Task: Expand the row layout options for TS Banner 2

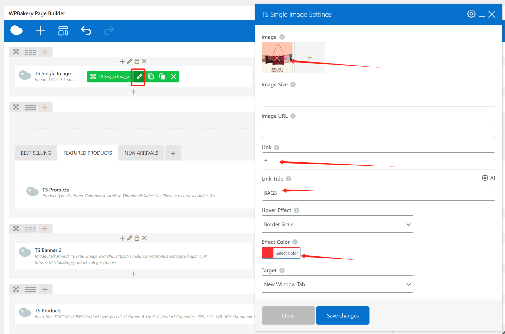Action: (x=30, y=229)
